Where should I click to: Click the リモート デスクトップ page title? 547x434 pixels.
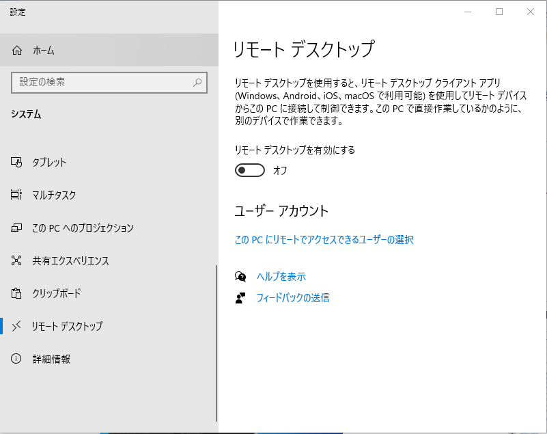click(x=304, y=49)
